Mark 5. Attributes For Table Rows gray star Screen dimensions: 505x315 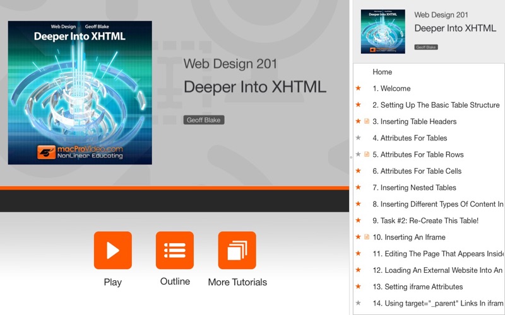[358, 154]
